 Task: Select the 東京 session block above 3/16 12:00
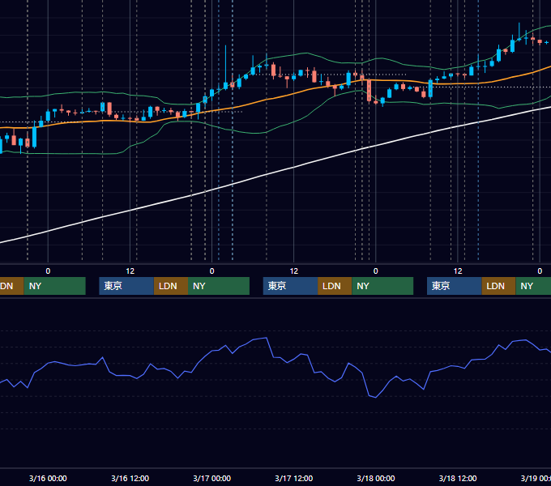click(126, 286)
